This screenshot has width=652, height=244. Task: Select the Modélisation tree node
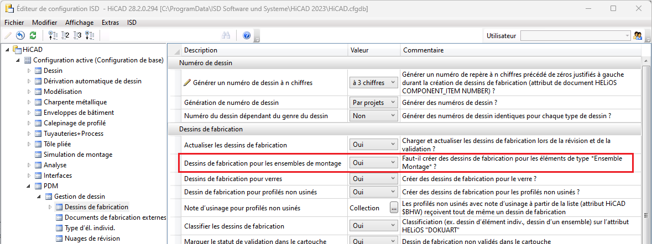tap(63, 91)
